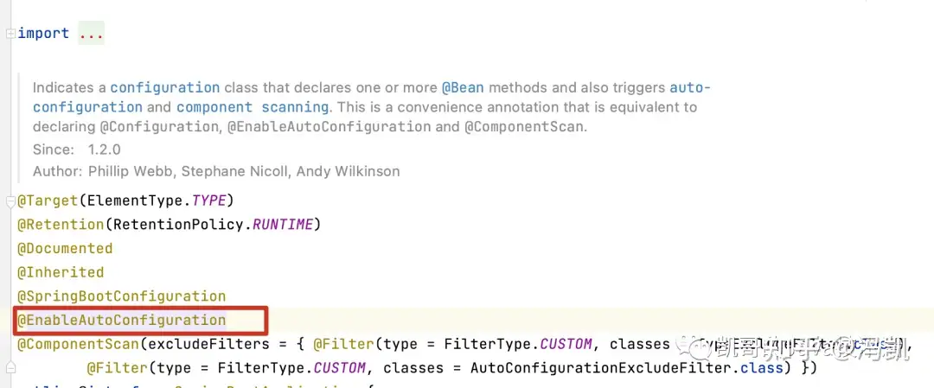Image resolution: width=934 pixels, height=388 pixels.
Task: Open the 'auto-configuration' doc link
Action: tap(690, 87)
